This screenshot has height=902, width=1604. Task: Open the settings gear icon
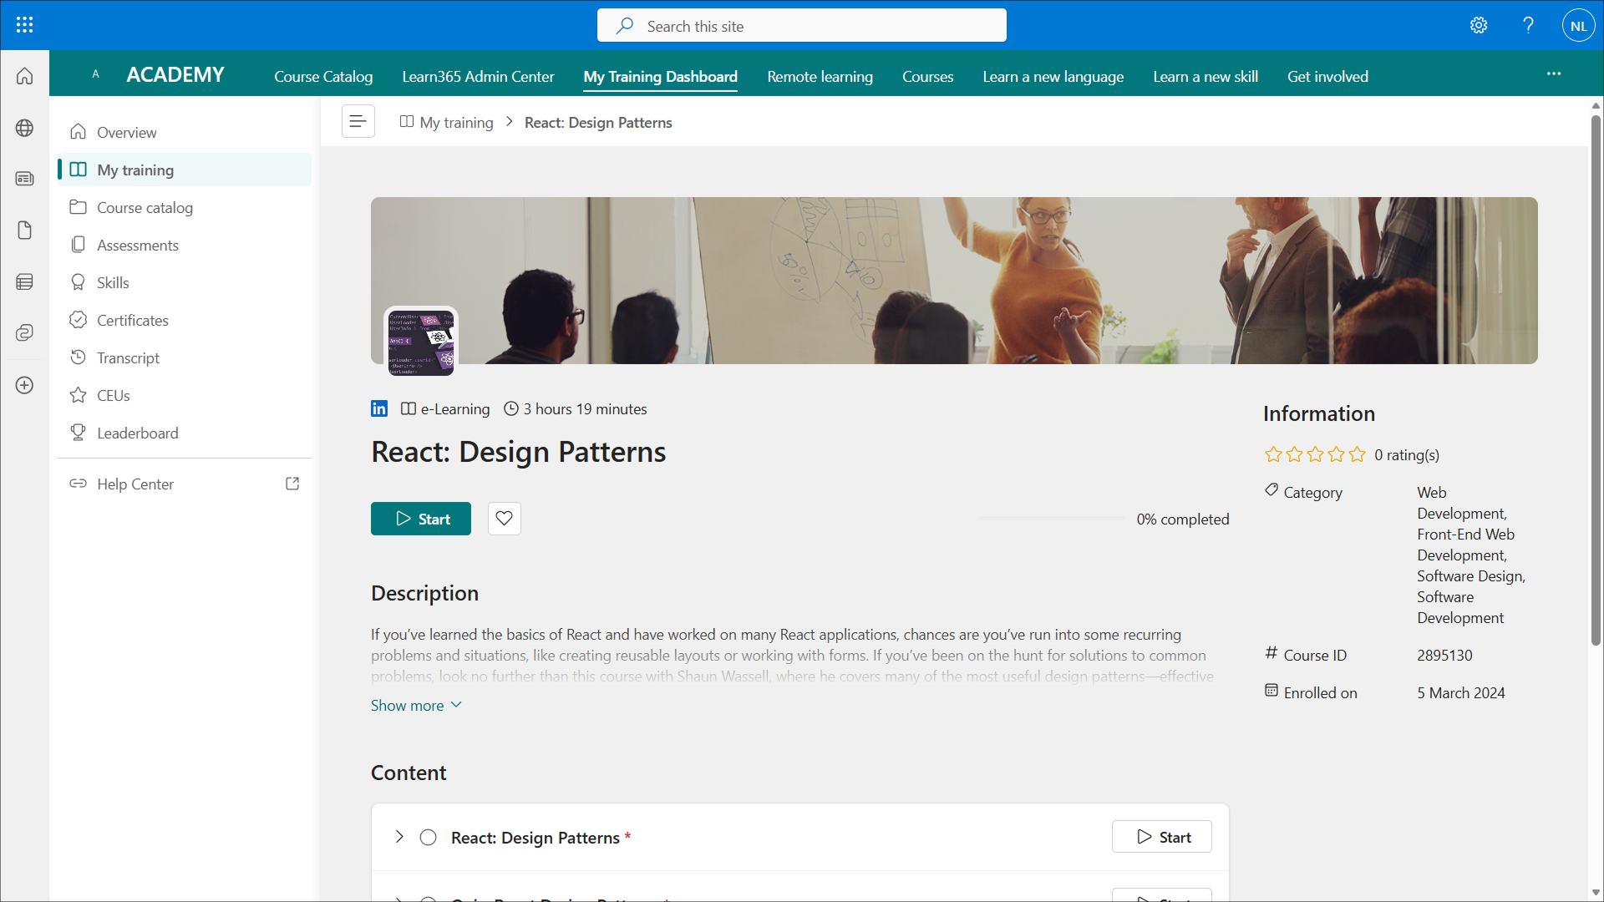[x=1479, y=25]
